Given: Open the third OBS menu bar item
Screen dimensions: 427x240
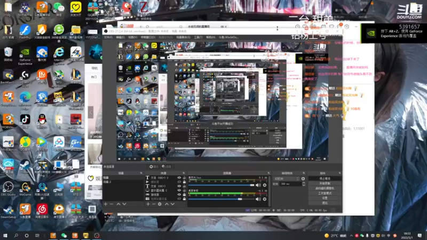Looking at the screenshot, I should point(132,37).
